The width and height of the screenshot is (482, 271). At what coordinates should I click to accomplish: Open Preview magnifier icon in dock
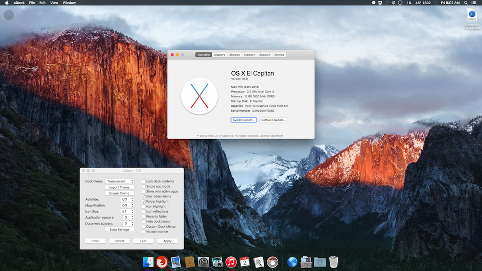(x=258, y=262)
